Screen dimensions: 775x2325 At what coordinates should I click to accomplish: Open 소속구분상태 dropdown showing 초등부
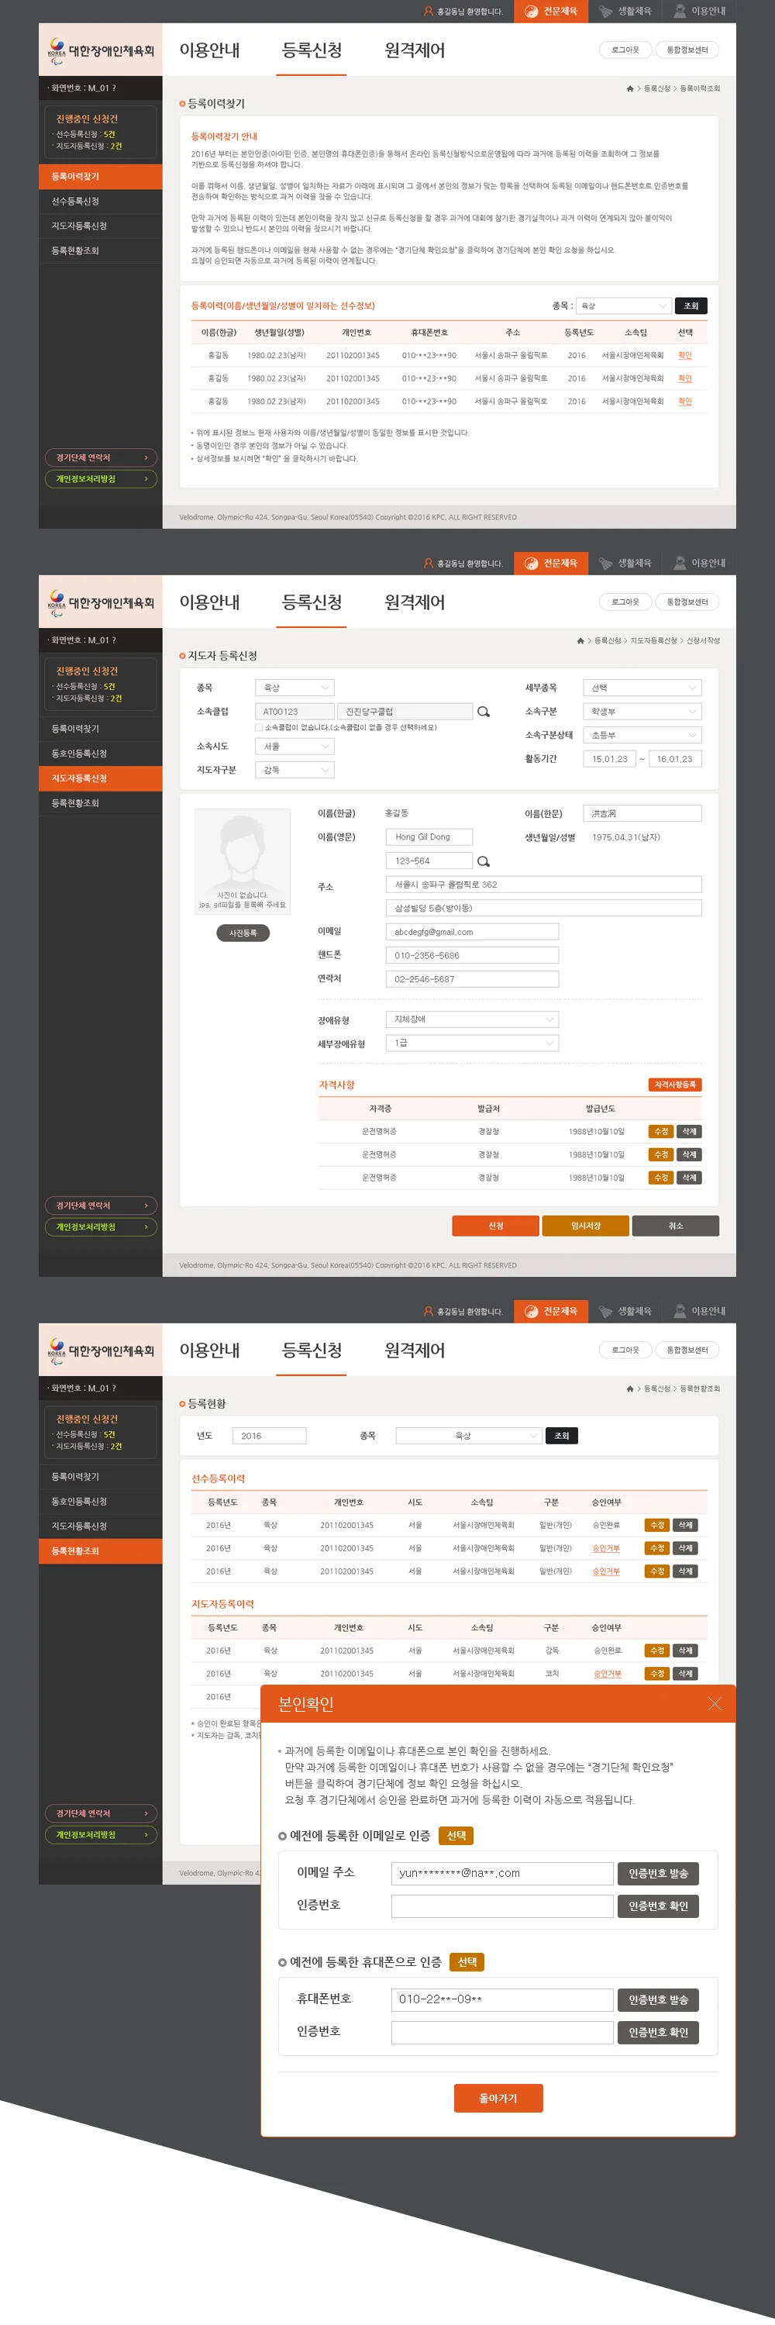(642, 736)
